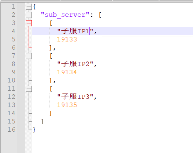Collapse the red fold marker on line 3
This screenshot has height=153, width=193.
[29, 23]
